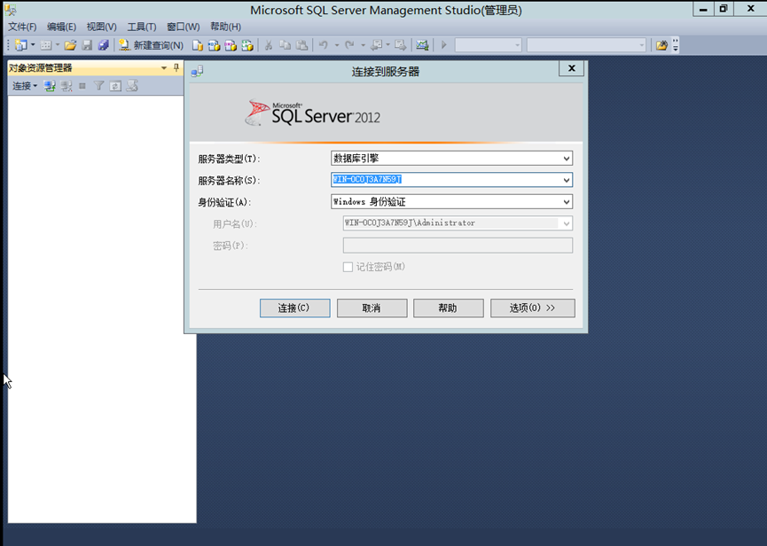
Task: Open the New Project icon dropdown arrow
Action: click(33, 45)
